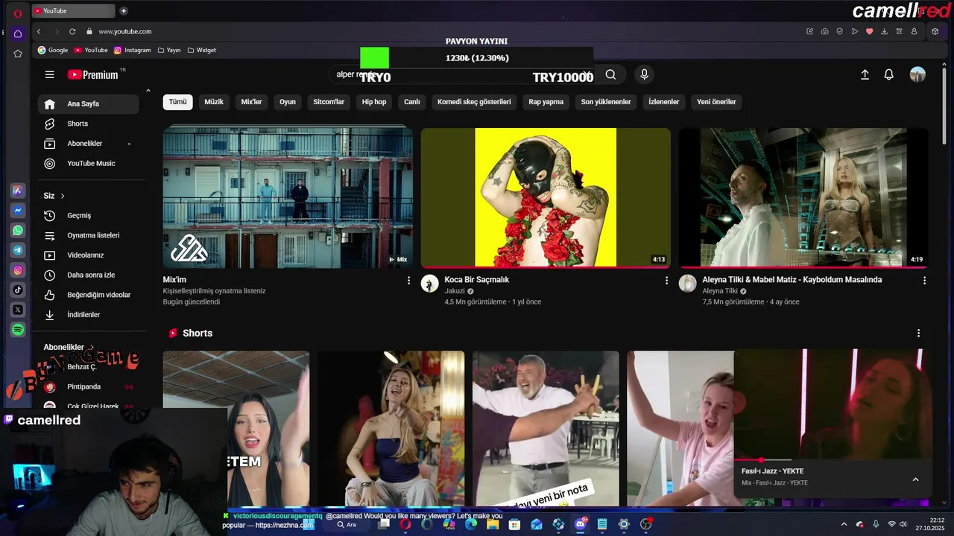Expand the Fasıl-ı Jazz miniplayer chevron
Image resolution: width=954 pixels, height=536 pixels.
click(915, 479)
